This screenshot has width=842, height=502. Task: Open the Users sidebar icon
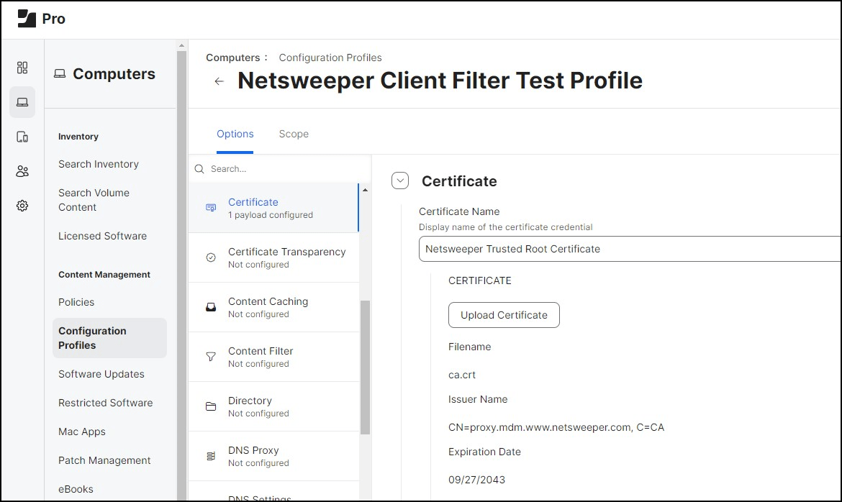click(22, 170)
